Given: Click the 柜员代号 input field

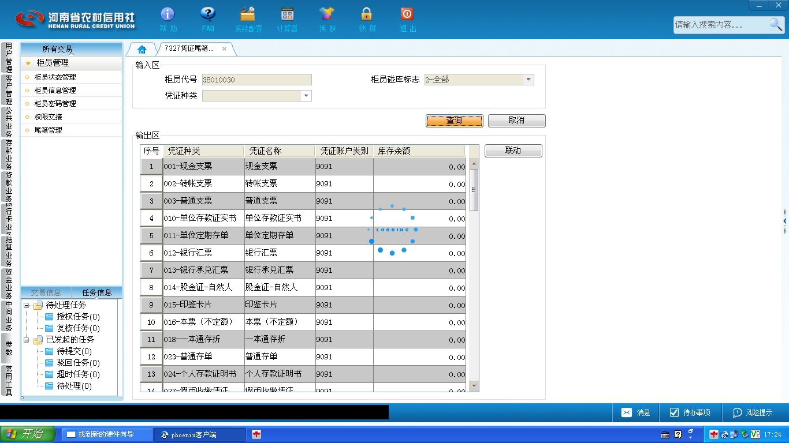Looking at the screenshot, I should pos(256,80).
